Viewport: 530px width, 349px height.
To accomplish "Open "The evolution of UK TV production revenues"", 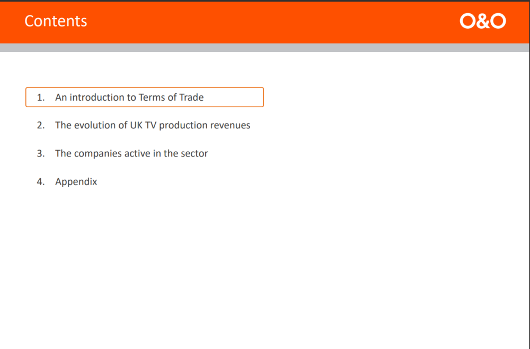I will 153,126.
